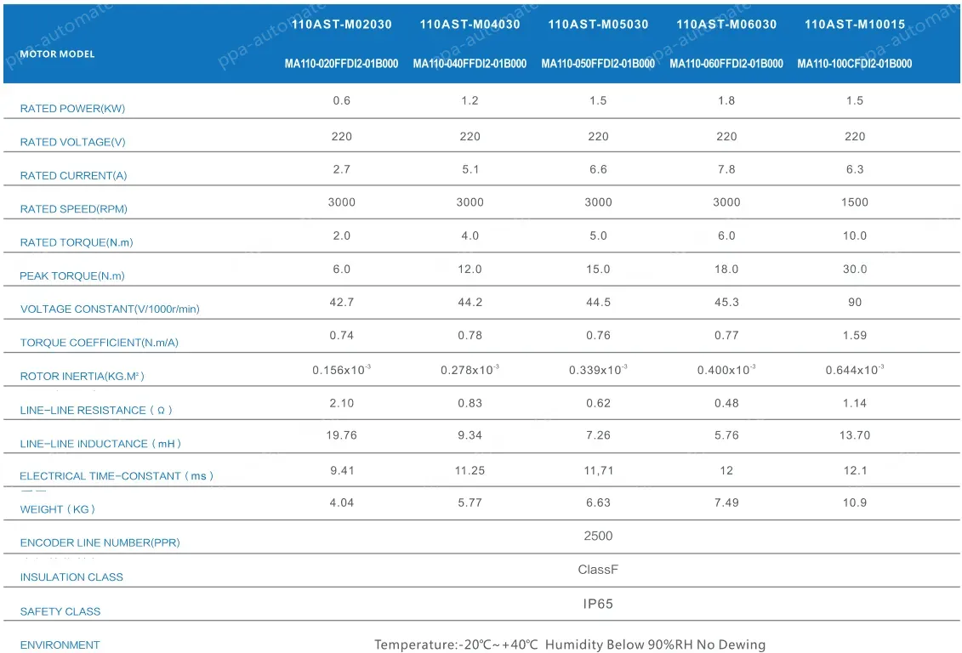Click the ENCODER LINE NUMBER(PPR) label
Screen dimensions: 962x653
pyautogui.click(x=100, y=543)
